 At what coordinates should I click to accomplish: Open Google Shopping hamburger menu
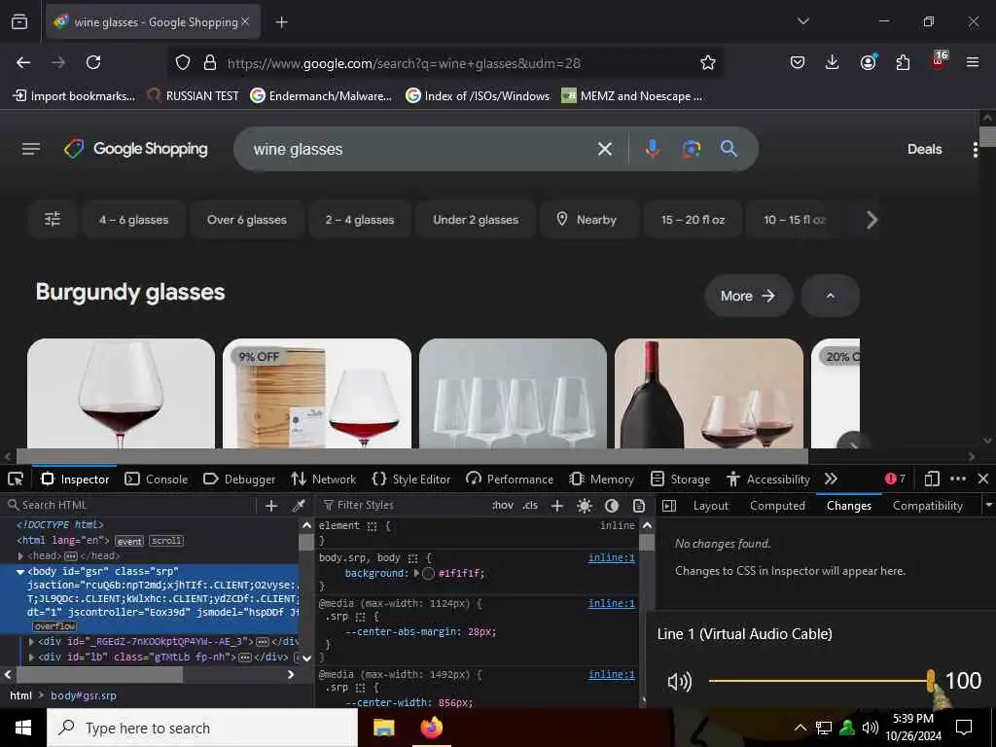30,149
